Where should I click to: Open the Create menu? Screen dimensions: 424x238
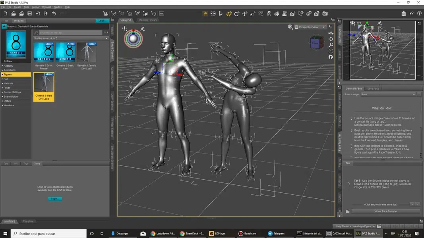click(x=17, y=7)
